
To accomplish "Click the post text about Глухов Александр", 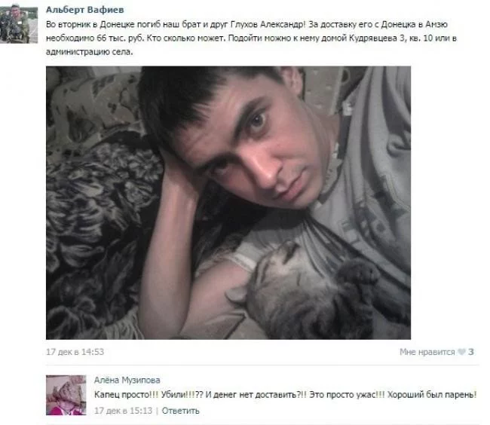I will pyautogui.click(x=251, y=38).
